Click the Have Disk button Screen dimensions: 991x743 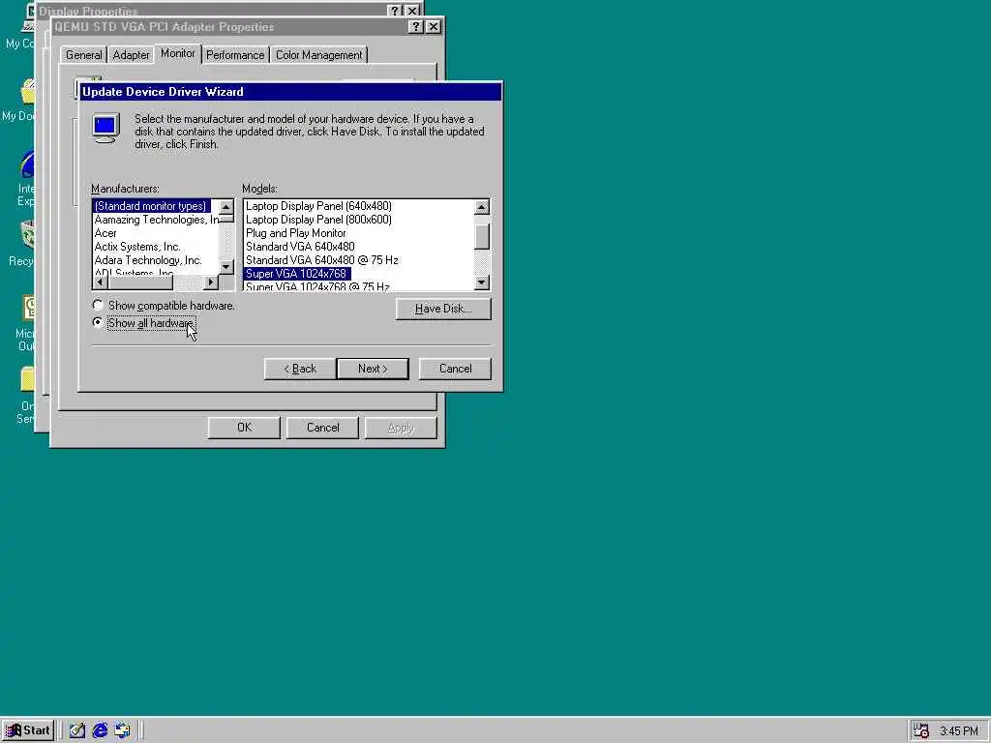click(x=443, y=309)
